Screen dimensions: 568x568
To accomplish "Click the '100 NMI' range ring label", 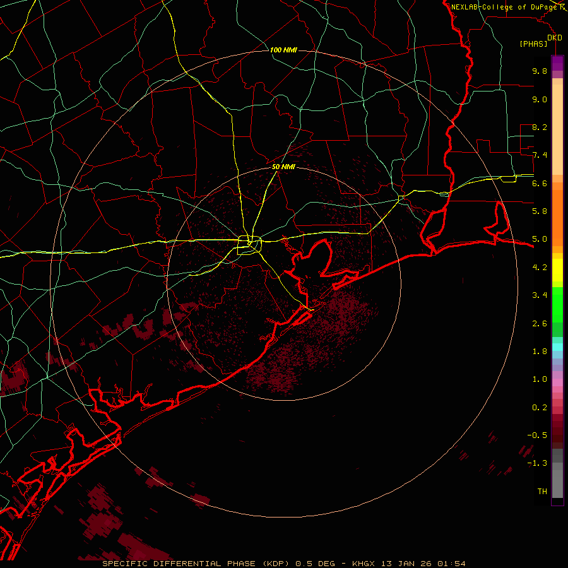I will tap(283, 50).
